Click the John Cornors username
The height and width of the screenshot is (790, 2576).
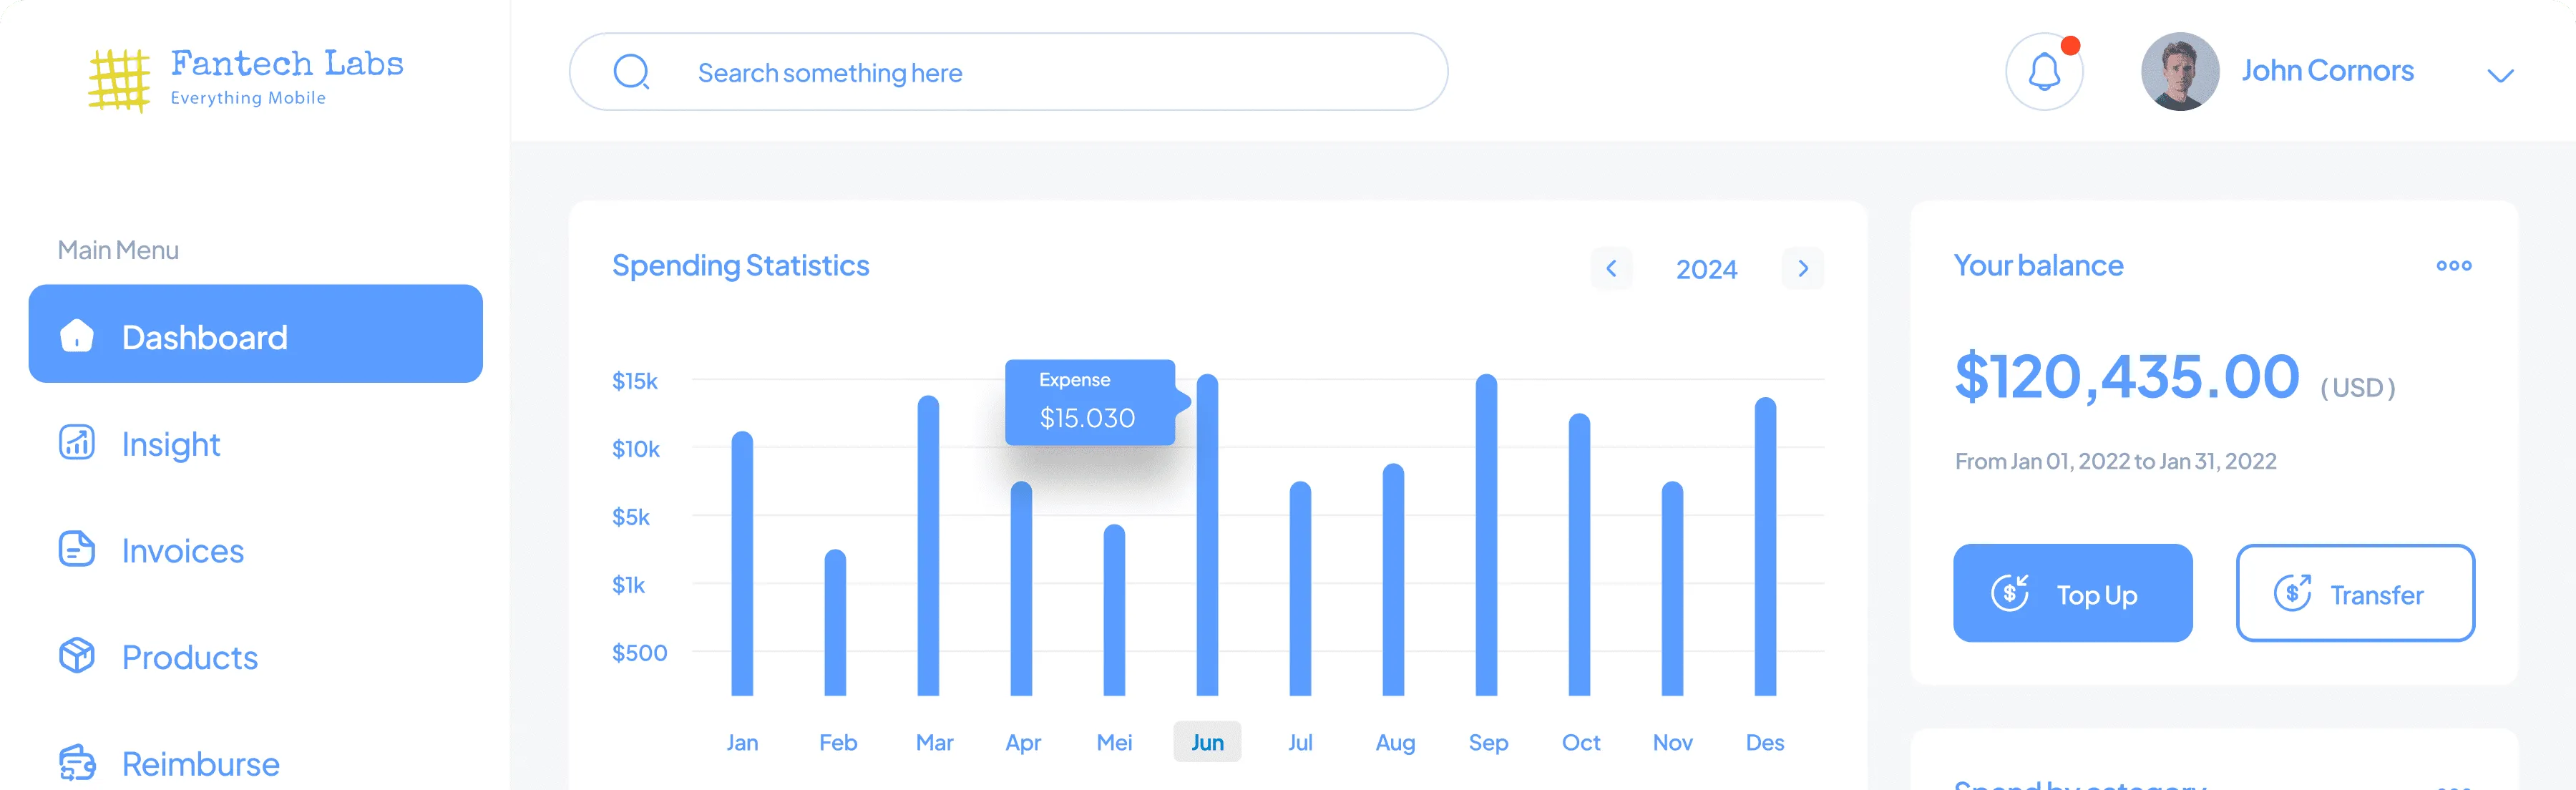point(2327,70)
